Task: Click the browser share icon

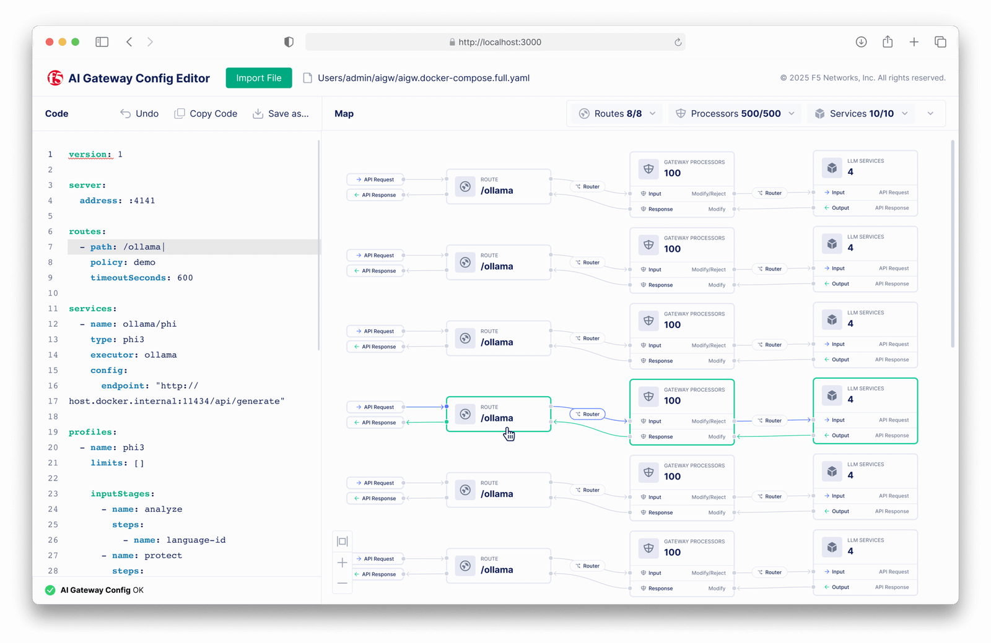Action: point(888,42)
